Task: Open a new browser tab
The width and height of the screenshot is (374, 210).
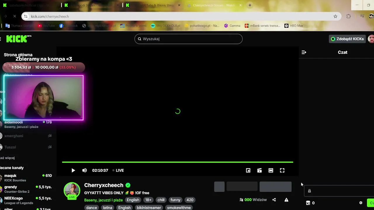Action: point(250,5)
